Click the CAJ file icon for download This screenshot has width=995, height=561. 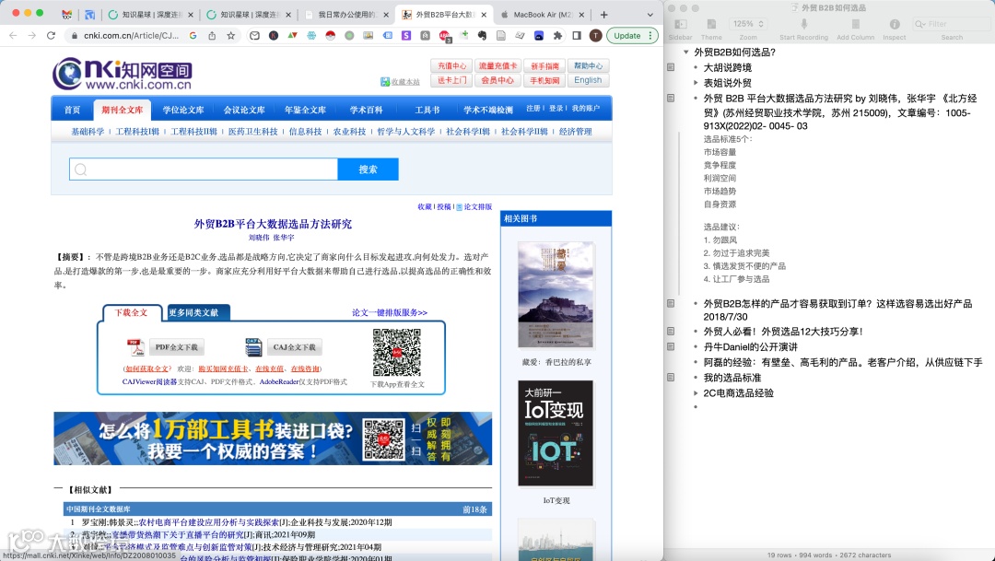pos(253,347)
